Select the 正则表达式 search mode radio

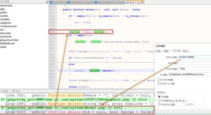(x=159, y=104)
